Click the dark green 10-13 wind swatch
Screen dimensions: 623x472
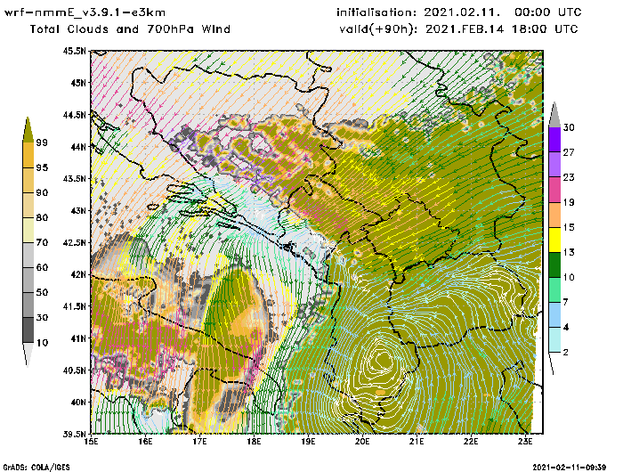click(x=554, y=264)
